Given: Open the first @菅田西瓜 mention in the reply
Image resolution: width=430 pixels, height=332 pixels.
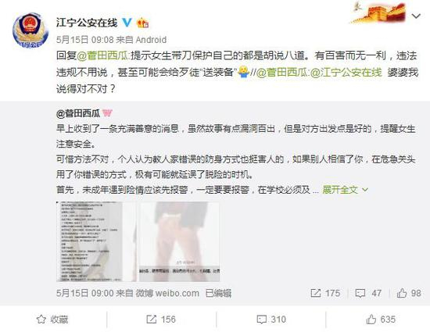Looking at the screenshot, I should pyautogui.click(x=102, y=56).
